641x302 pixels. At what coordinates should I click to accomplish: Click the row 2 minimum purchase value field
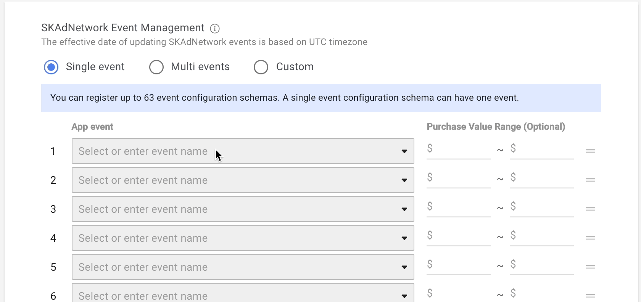click(x=459, y=178)
